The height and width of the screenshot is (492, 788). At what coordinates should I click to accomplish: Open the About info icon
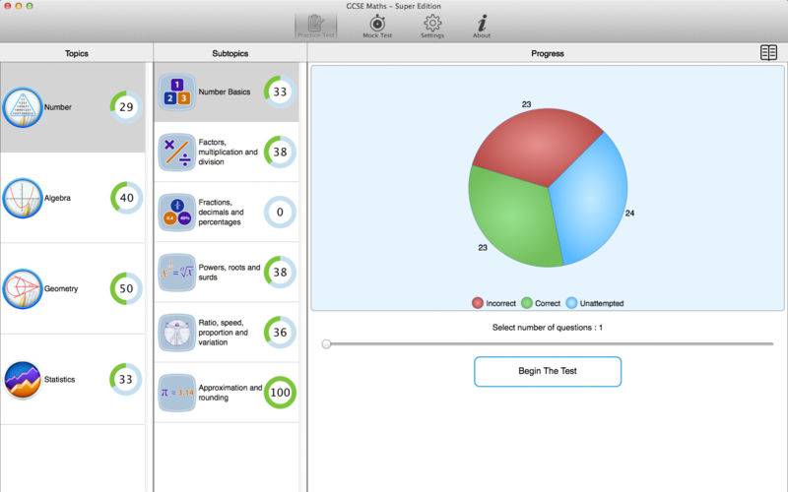coord(482,27)
